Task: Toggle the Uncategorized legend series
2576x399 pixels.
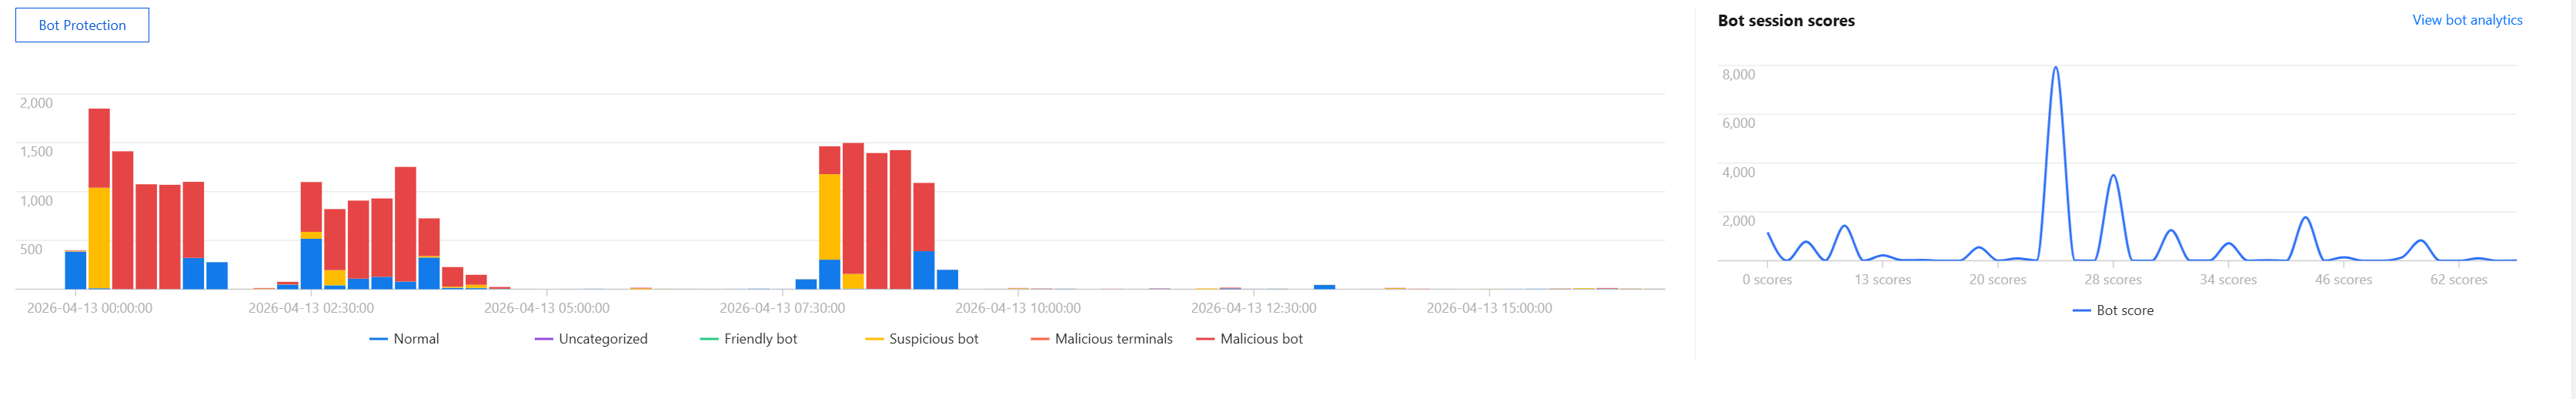Action: pyautogui.click(x=591, y=339)
